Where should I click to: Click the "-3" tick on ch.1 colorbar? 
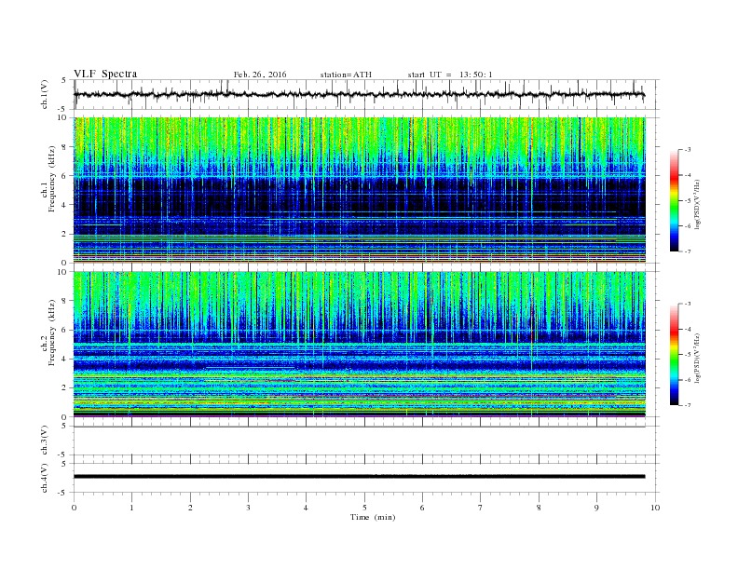688,150
